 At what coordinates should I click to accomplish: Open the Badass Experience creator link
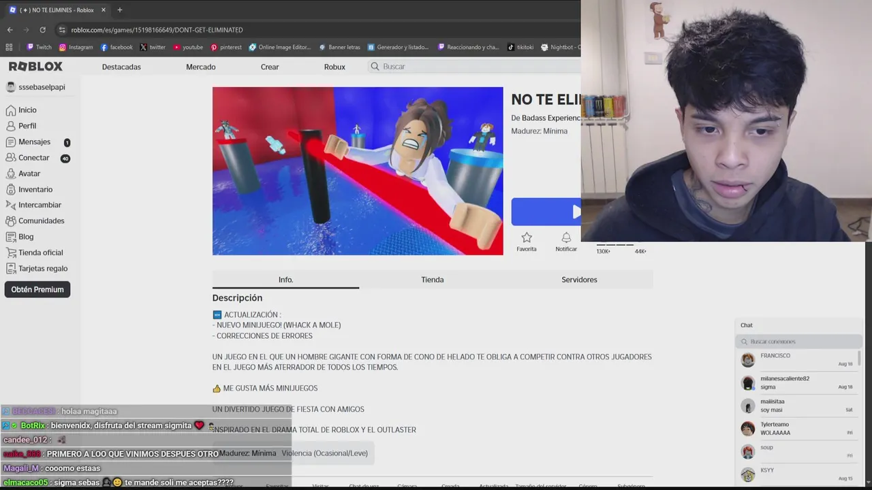[551, 118]
